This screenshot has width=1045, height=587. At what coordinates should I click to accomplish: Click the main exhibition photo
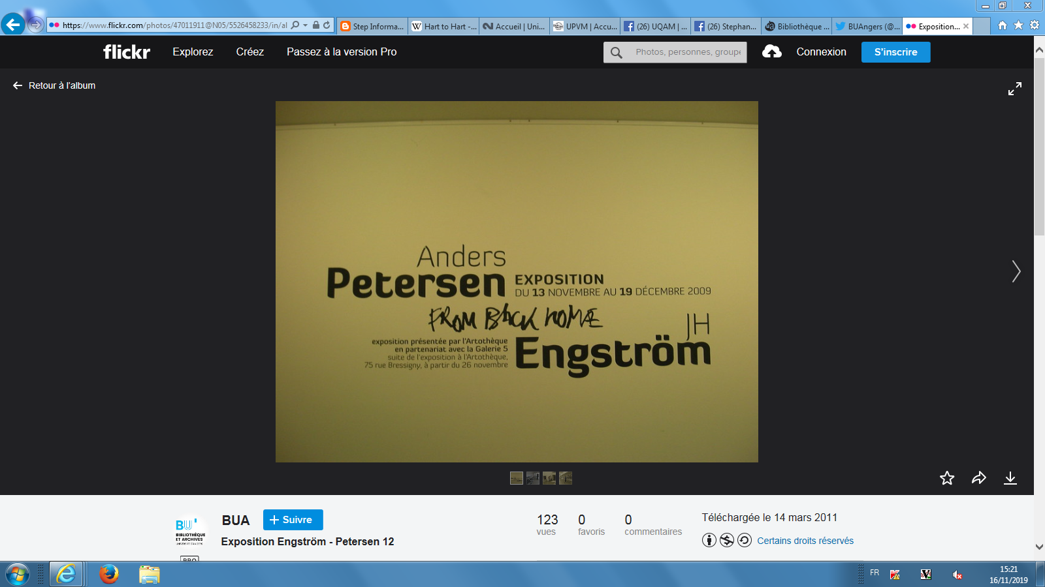517,282
